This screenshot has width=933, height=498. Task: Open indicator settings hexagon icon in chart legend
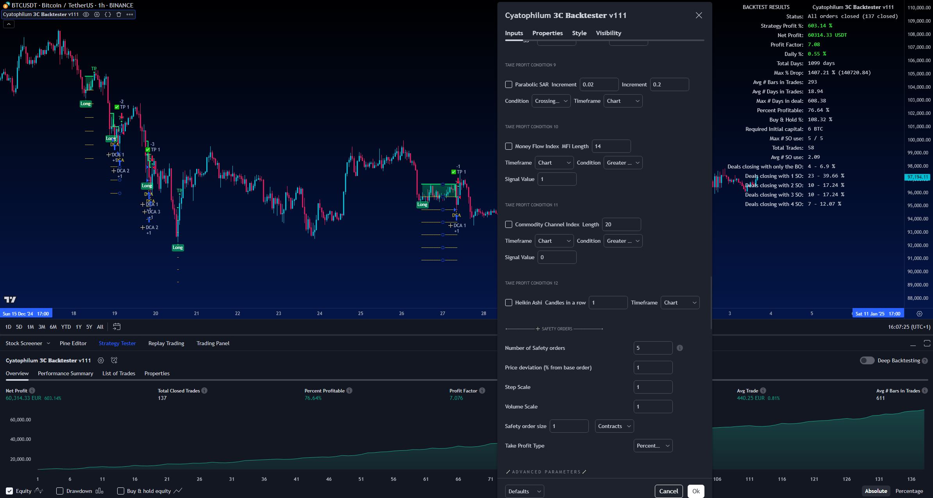[x=97, y=14]
